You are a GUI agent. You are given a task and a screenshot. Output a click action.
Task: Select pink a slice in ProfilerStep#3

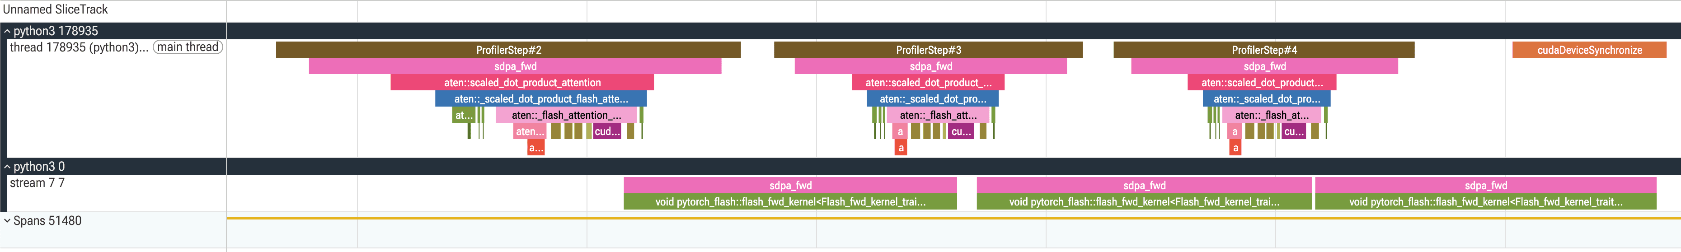pyautogui.click(x=901, y=131)
